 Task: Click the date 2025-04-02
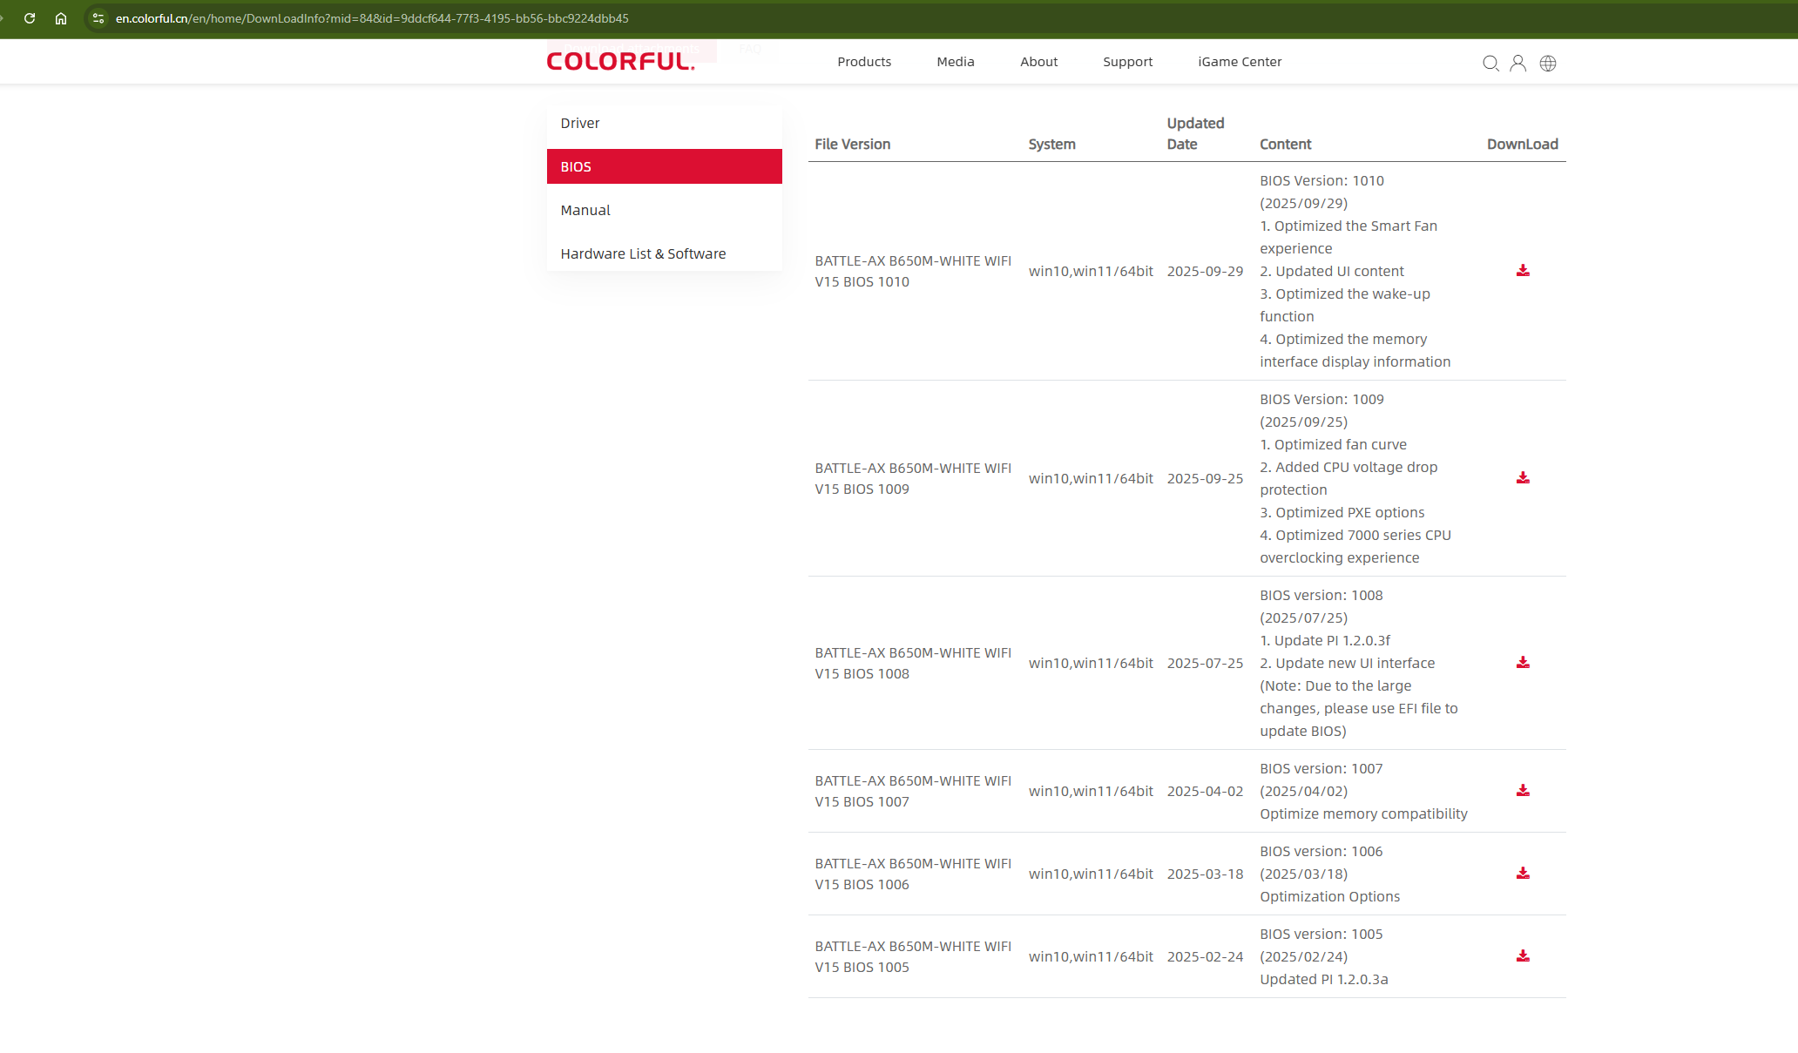[1206, 792]
